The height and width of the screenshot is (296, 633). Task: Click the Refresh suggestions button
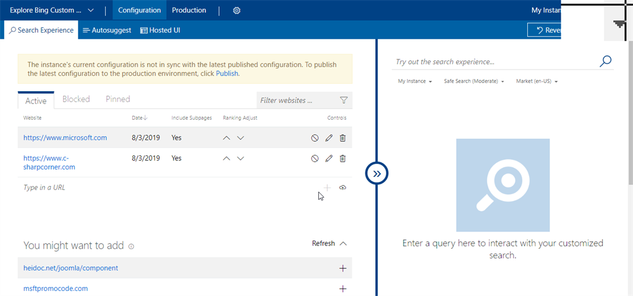click(323, 244)
